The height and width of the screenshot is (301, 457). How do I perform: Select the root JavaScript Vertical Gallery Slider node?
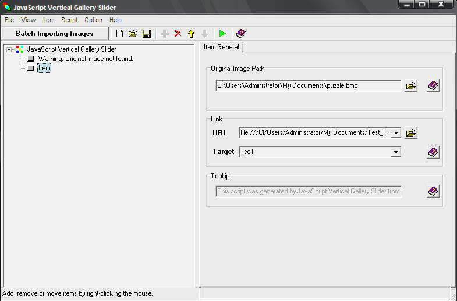[x=72, y=49]
